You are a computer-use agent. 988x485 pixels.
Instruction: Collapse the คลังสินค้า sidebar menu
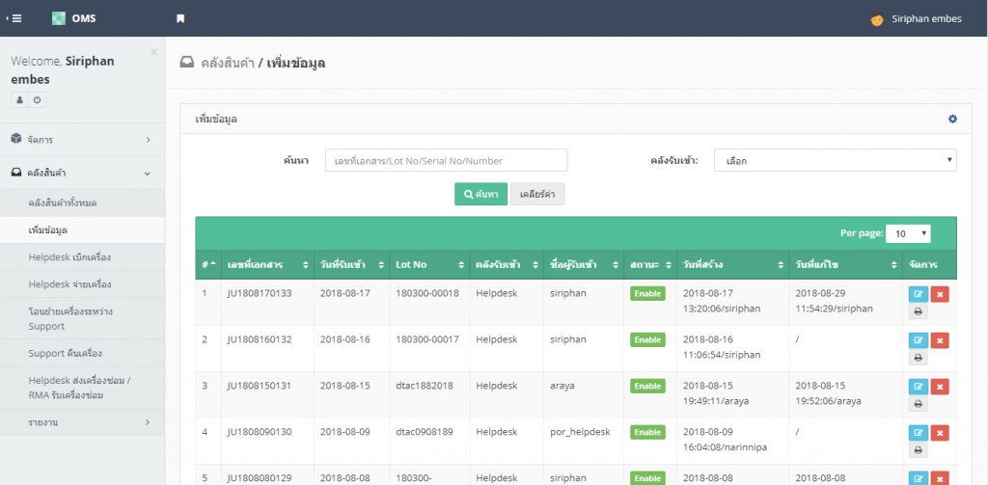pyautogui.click(x=83, y=173)
